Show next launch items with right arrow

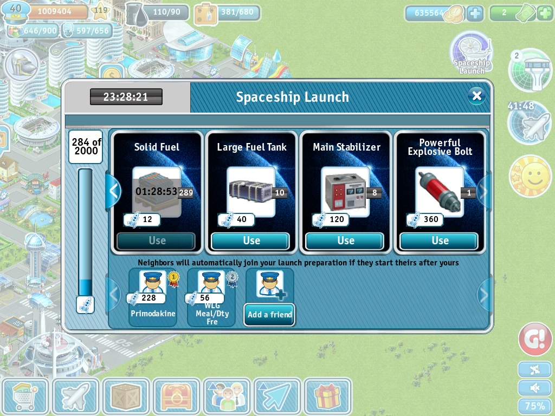click(x=483, y=191)
